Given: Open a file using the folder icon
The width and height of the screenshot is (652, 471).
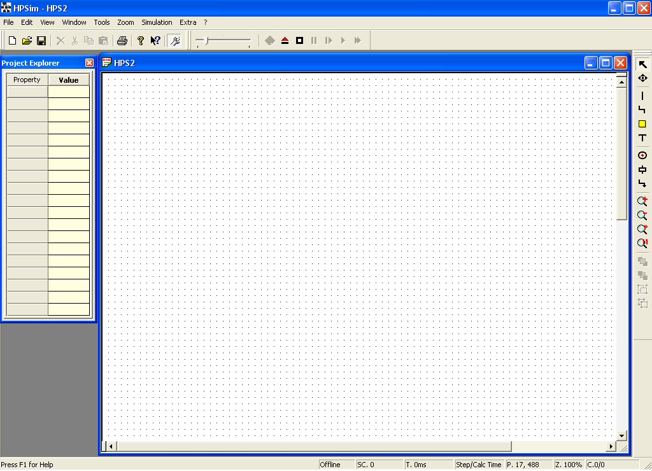Looking at the screenshot, I should [27, 40].
